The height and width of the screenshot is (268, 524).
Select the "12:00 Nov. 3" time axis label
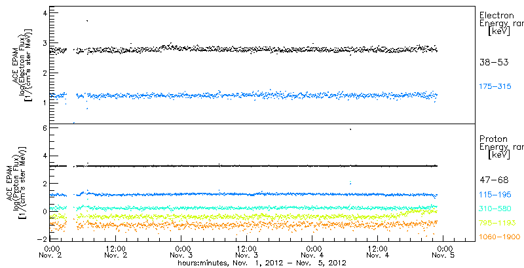coord(246,252)
